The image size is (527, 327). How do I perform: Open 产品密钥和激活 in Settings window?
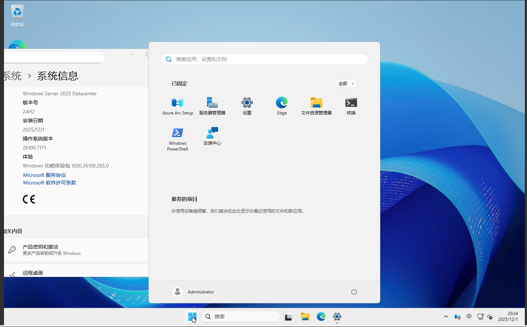point(76,249)
